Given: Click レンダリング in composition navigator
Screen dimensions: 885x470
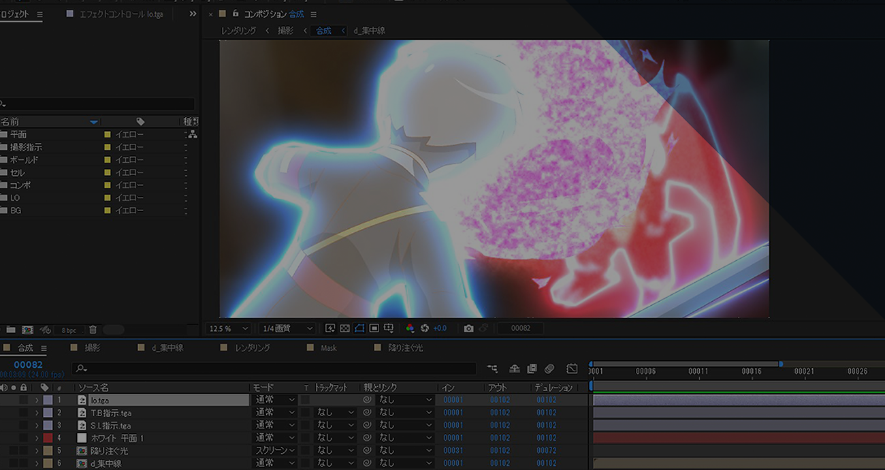Looking at the screenshot, I should [239, 31].
